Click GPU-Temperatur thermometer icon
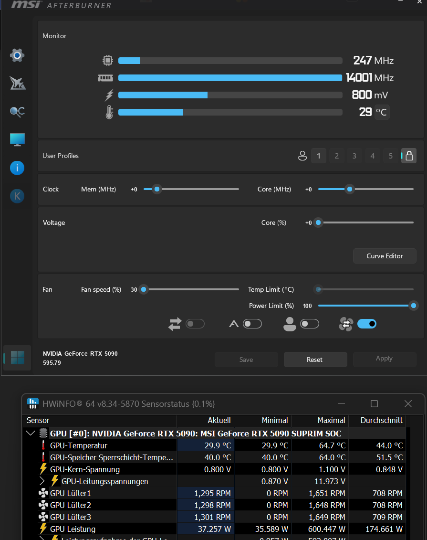Screen dimensions: 427x540 43,445
